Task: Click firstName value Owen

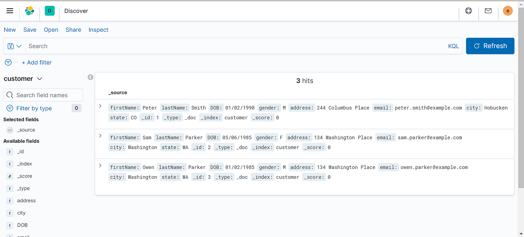Action: pyautogui.click(x=148, y=167)
